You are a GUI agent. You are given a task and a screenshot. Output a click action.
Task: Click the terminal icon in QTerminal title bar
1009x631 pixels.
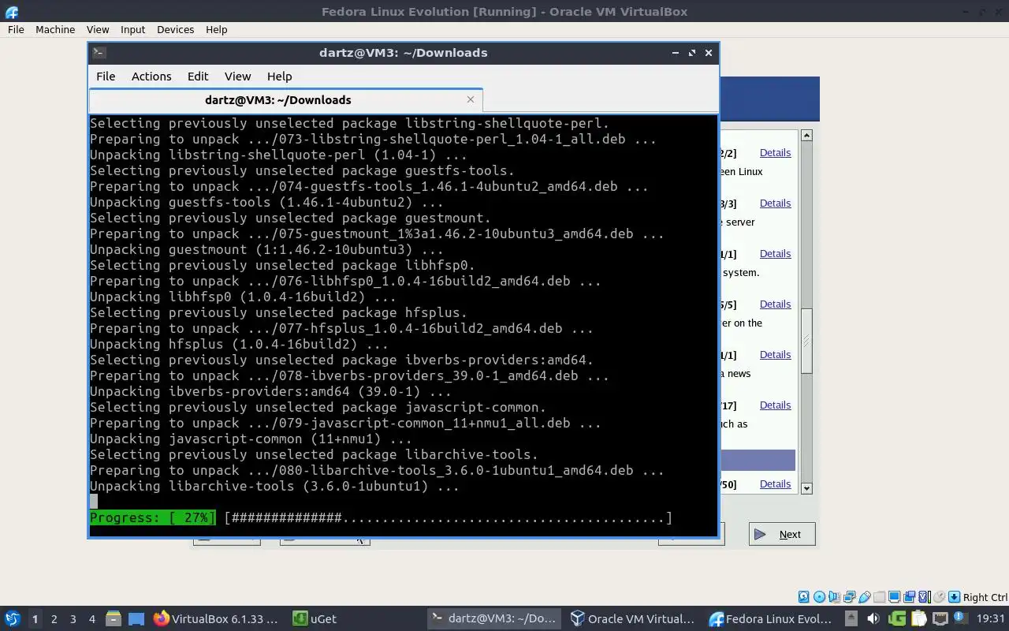click(x=99, y=53)
